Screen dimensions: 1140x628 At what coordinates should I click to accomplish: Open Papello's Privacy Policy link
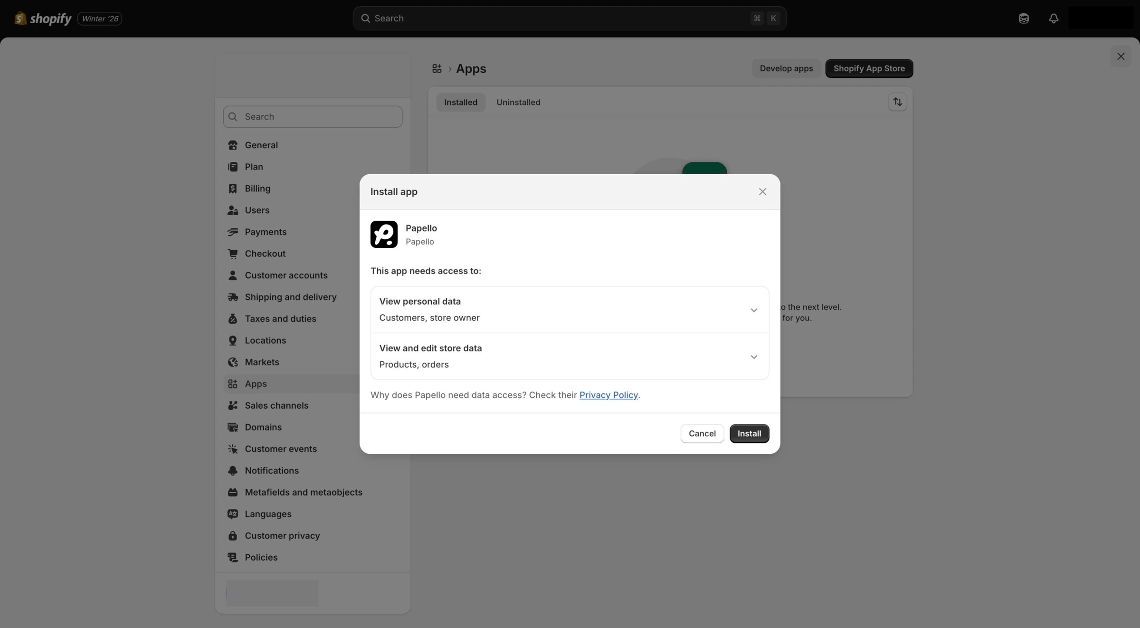coord(608,395)
